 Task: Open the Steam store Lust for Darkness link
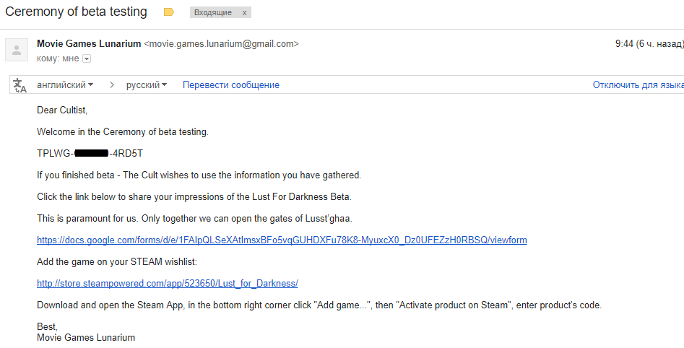168,284
